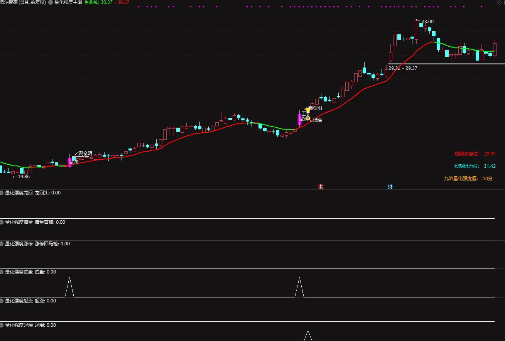This screenshot has height=341, width=505.
Task: Click the second spike in 试盘 panel
Action: pyautogui.click(x=299, y=287)
